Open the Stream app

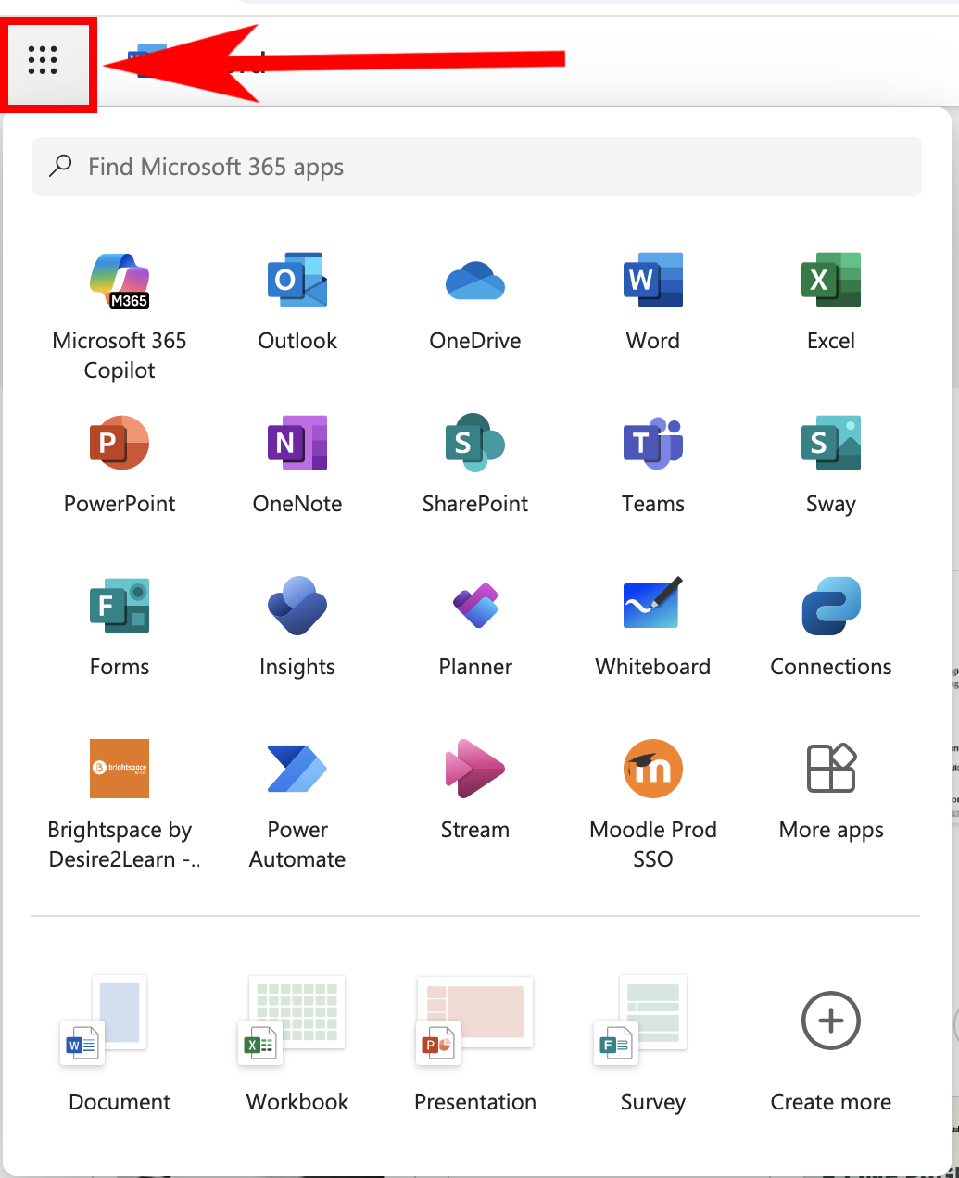tap(475, 791)
